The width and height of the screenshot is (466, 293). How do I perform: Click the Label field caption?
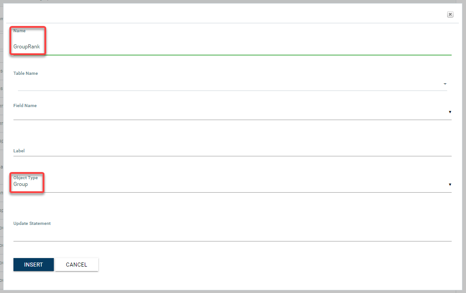point(19,151)
